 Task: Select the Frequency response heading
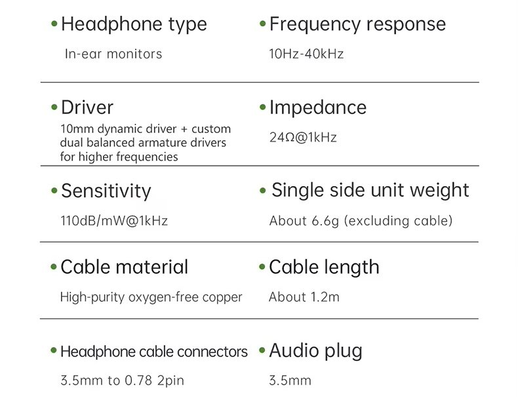click(357, 25)
